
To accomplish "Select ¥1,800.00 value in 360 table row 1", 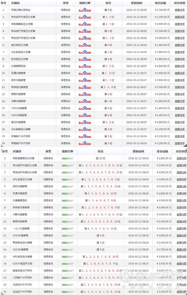I will click(x=164, y=158).
